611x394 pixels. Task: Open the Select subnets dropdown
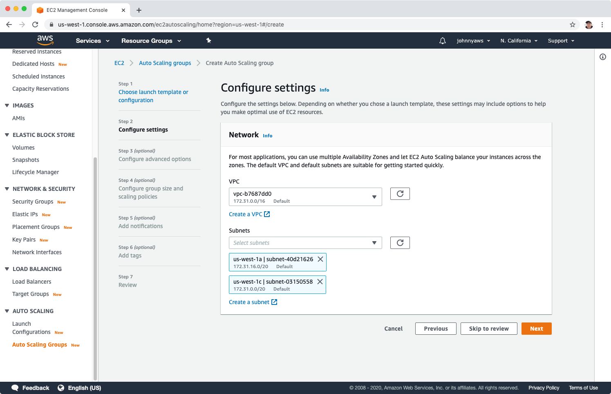point(305,243)
